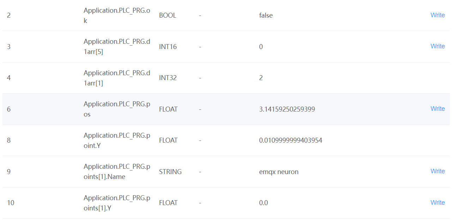Open Write for the points[1].Y tag
The width and height of the screenshot is (460, 221).
pos(437,203)
